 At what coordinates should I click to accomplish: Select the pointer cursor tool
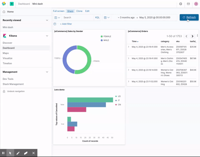tap(10, 153)
